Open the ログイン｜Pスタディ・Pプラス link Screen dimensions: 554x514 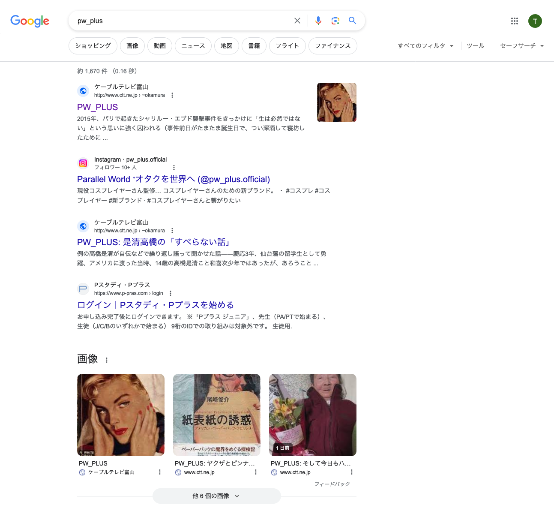pyautogui.click(x=156, y=305)
